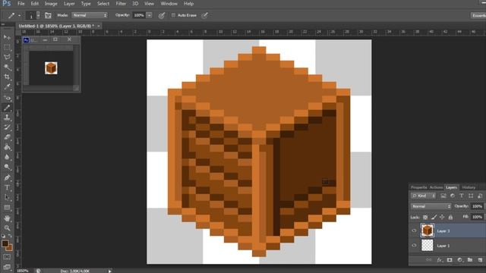Open the brush size preset picker
Viewport: 486px width, 273px height.
(x=38, y=15)
